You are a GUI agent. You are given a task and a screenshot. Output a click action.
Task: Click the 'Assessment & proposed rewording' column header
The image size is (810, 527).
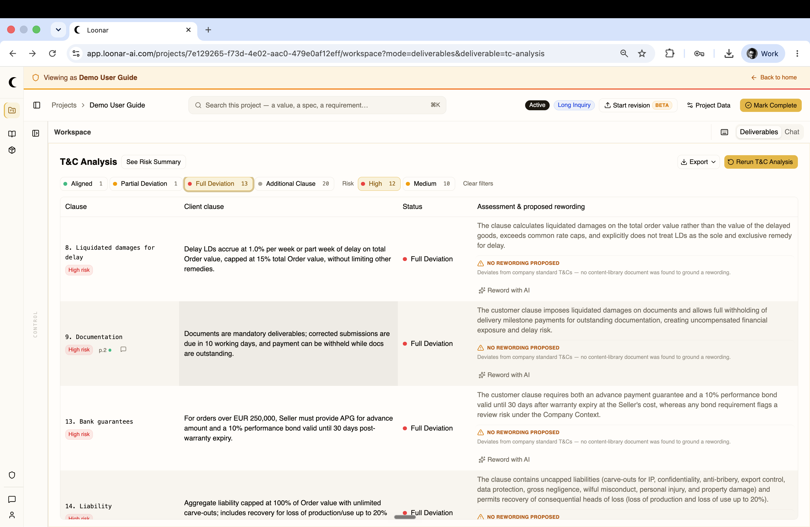tap(531, 207)
